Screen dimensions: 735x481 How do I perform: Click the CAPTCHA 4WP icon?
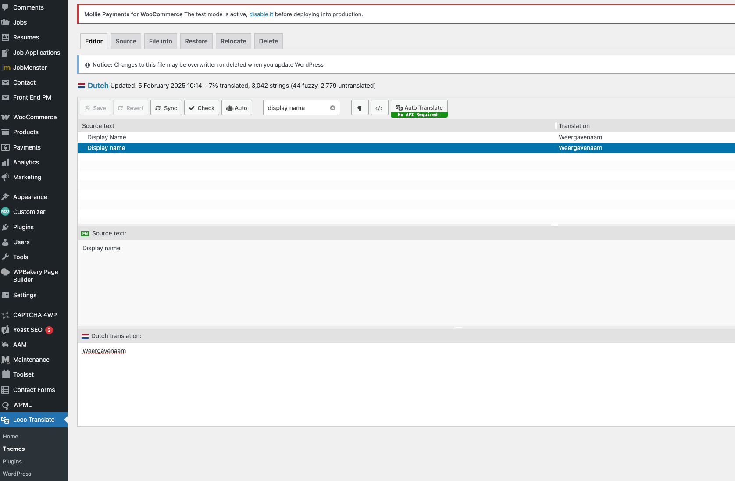click(x=5, y=315)
